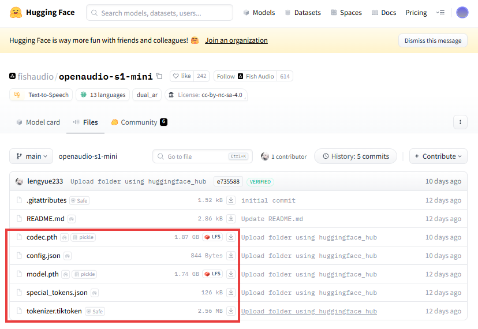Open the codec.pth file

point(42,237)
